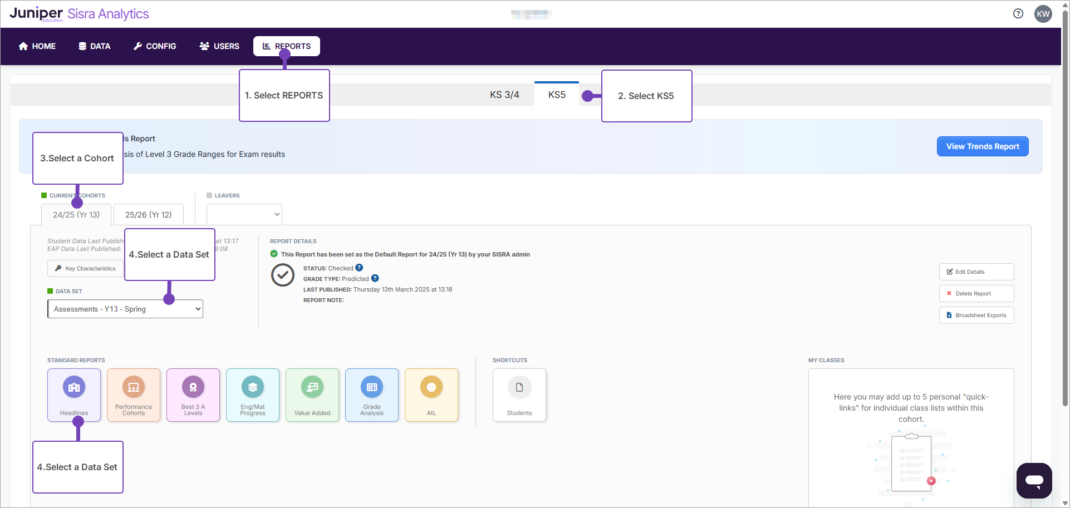
Task: Click the help question mark icon
Action: tap(1018, 14)
